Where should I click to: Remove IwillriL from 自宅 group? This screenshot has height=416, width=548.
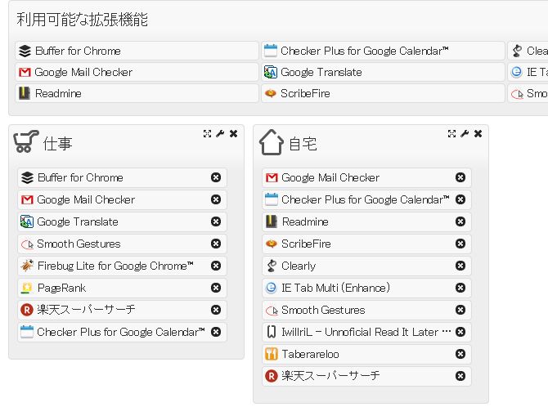(460, 332)
